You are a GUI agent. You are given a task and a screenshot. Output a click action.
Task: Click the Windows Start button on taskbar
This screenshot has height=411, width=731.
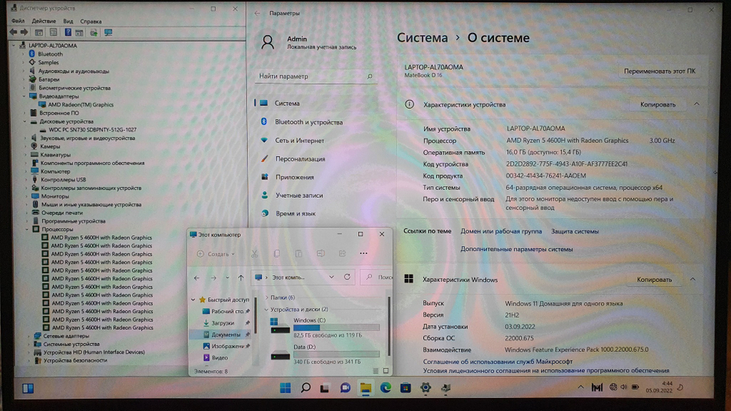[285, 388]
